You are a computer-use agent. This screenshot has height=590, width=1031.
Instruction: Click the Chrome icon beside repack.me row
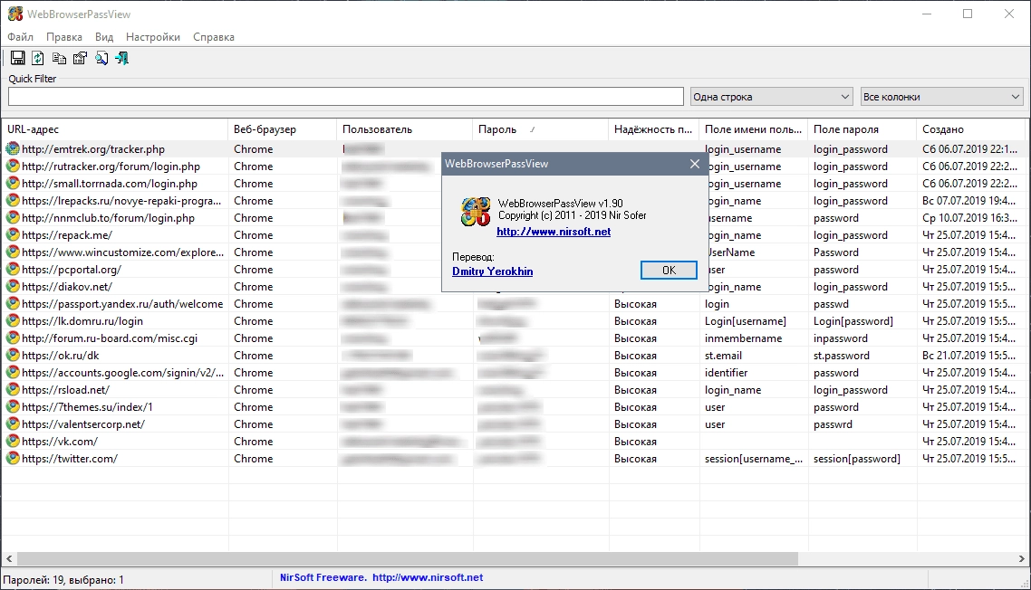(x=13, y=234)
